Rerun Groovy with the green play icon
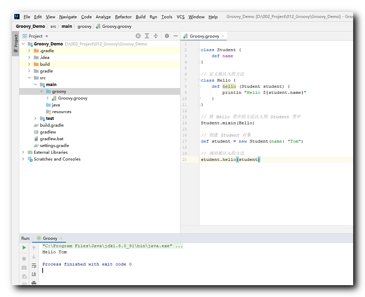 (x=24, y=248)
